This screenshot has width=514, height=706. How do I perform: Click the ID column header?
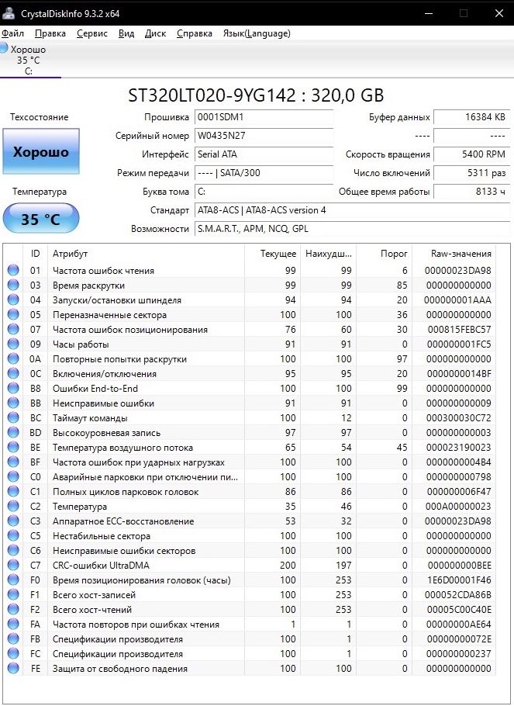[x=35, y=254]
